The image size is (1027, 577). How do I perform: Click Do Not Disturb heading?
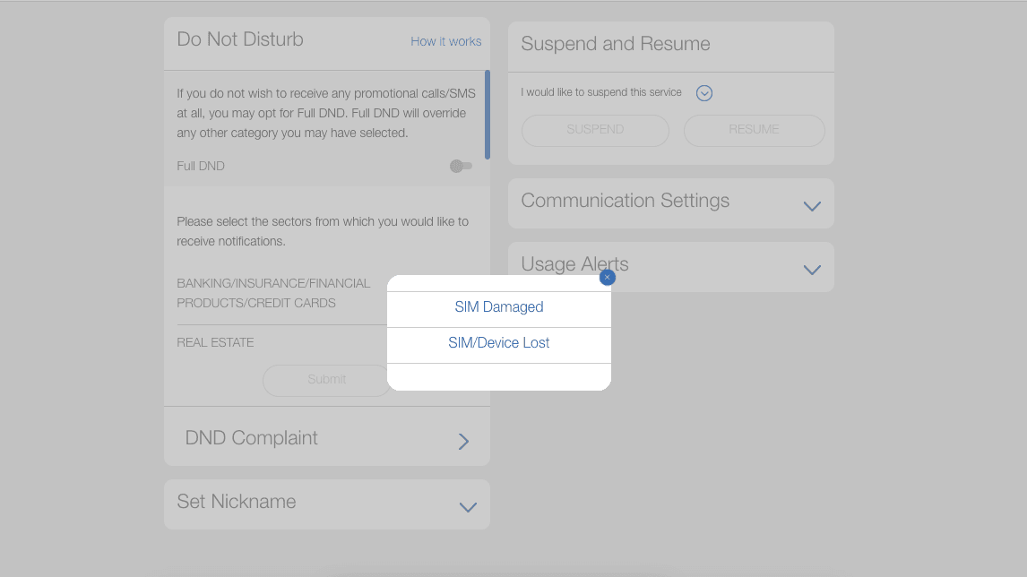coord(239,39)
